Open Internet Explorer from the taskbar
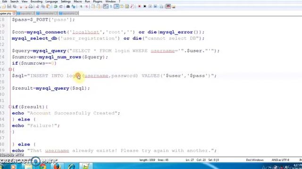 (71, 166)
